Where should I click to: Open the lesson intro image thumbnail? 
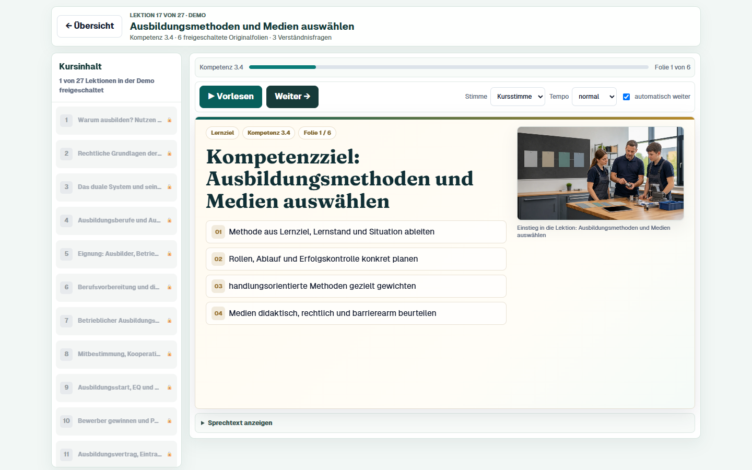[601, 173]
